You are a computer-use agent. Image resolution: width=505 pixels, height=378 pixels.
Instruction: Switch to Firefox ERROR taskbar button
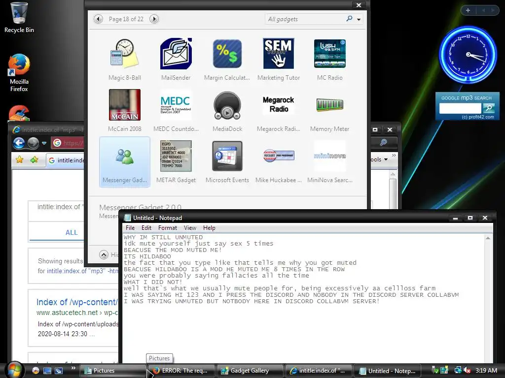coord(181,371)
